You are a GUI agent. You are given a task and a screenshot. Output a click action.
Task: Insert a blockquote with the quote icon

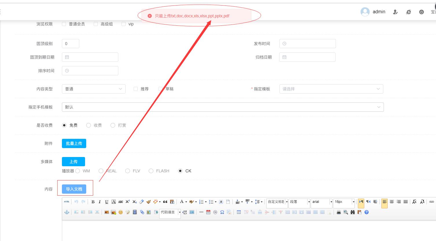[165, 202]
